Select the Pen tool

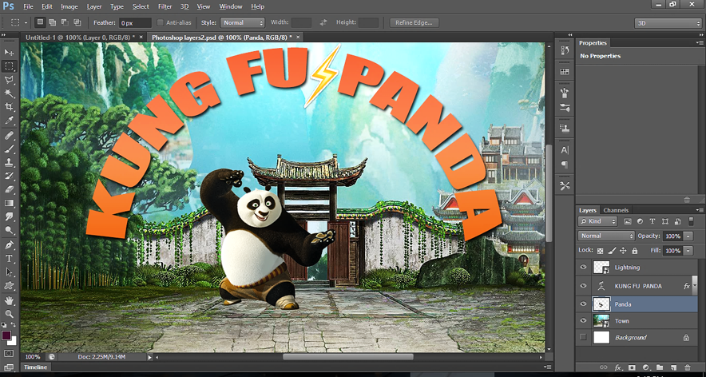tap(9, 245)
